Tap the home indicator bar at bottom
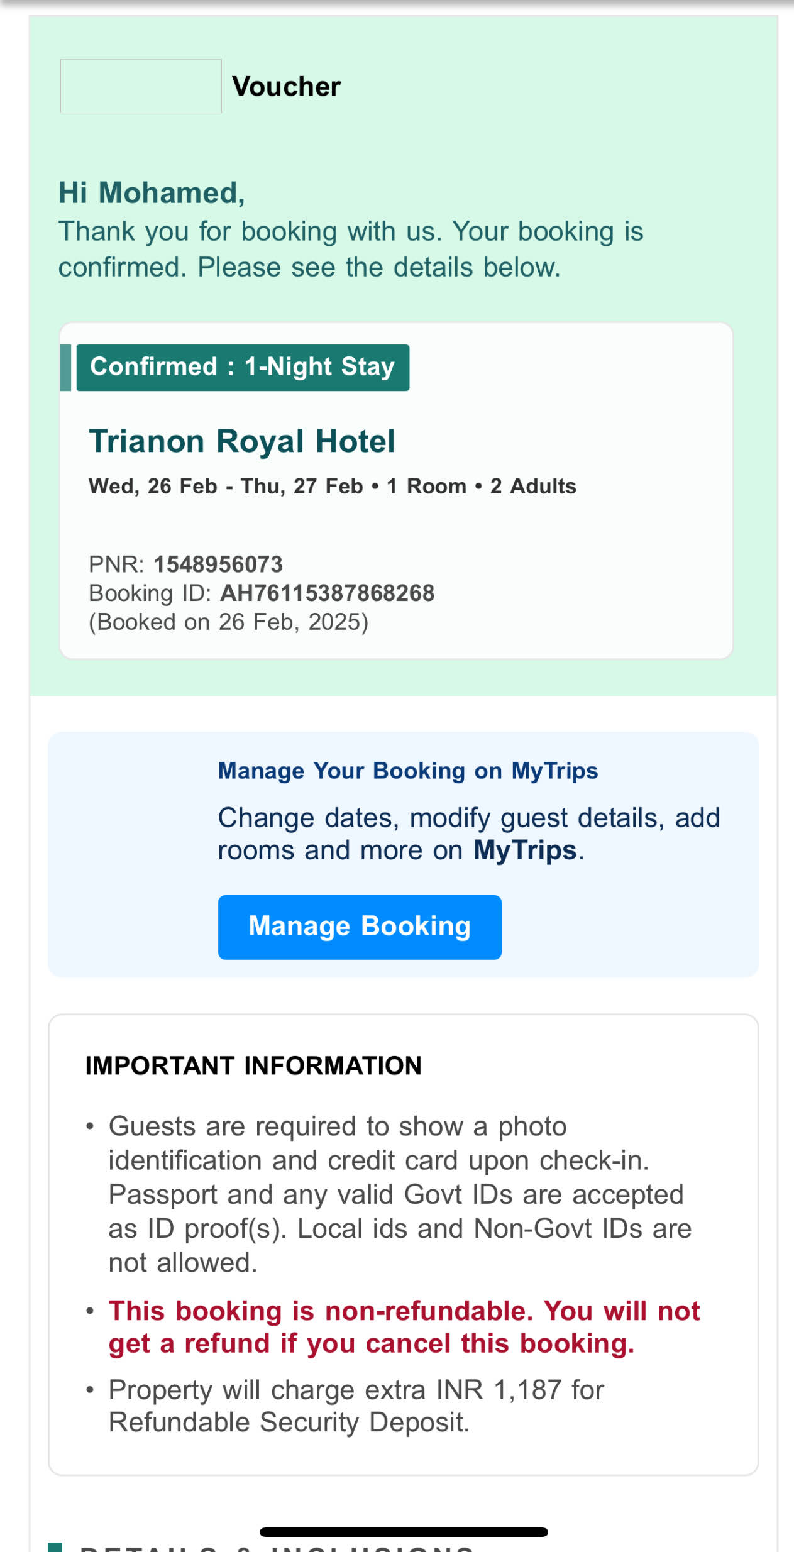Viewport: 794px width, 1552px height. click(x=404, y=1533)
